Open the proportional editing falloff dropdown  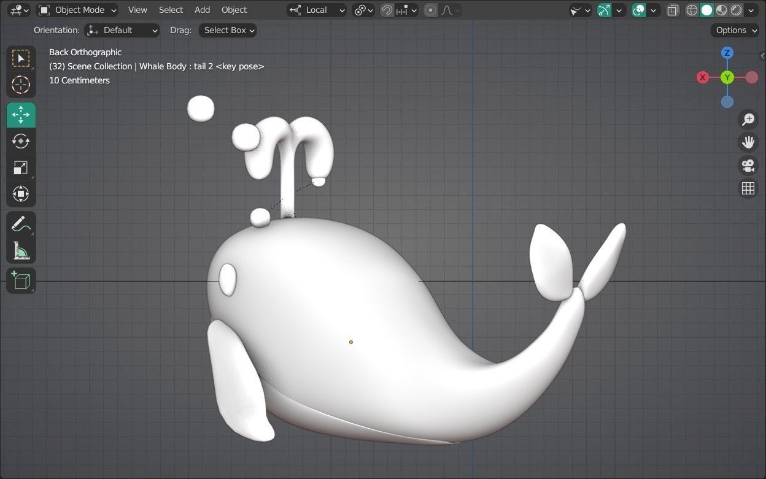click(451, 10)
